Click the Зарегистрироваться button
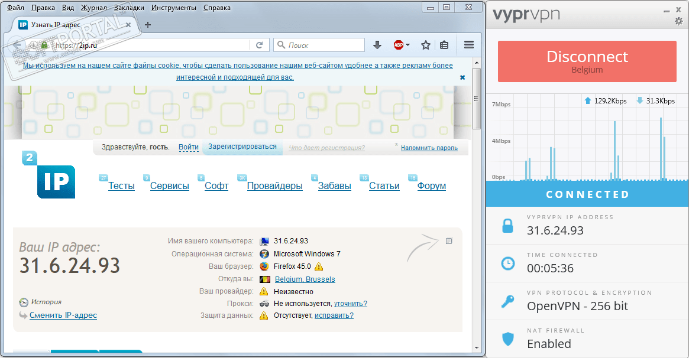The height and width of the screenshot is (358, 689). pyautogui.click(x=242, y=147)
